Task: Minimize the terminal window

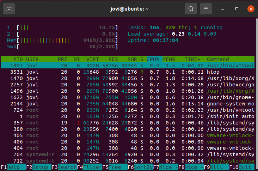Action: [223, 9]
